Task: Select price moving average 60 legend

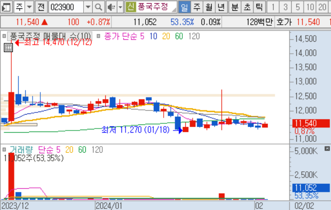Action: click(179, 36)
